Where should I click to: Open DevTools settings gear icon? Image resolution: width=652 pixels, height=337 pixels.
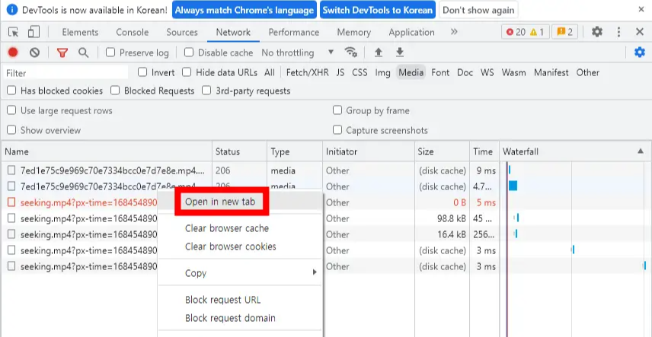597,32
